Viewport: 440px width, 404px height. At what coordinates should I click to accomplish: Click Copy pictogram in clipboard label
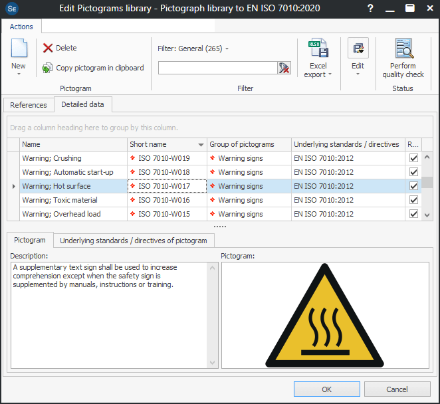[x=100, y=68]
